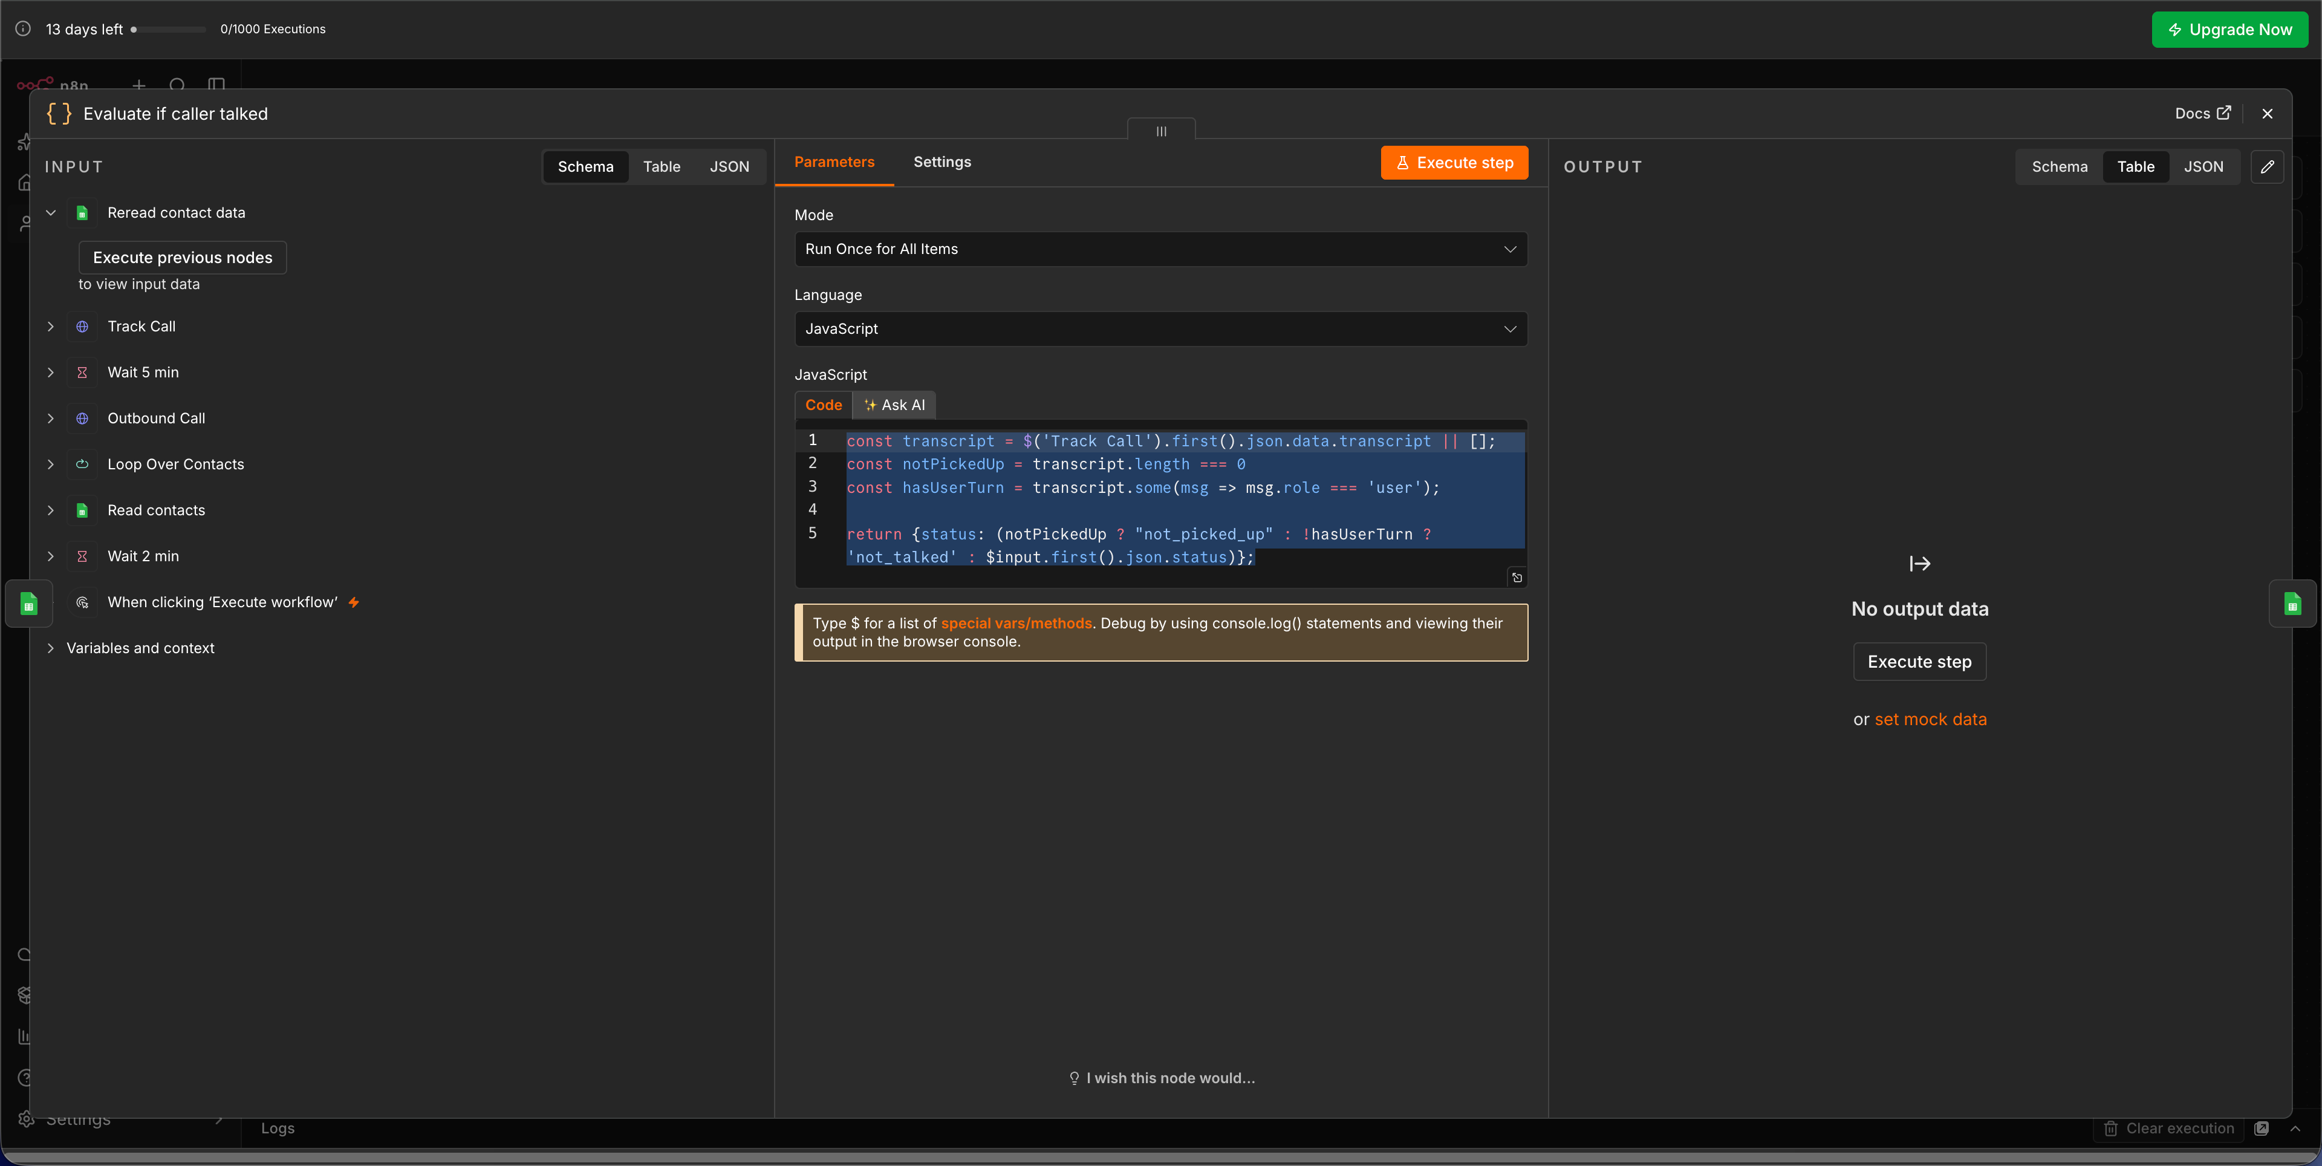This screenshot has height=1166, width=2322.
Task: Click the '0/1000 Executions' text
Action: pyautogui.click(x=273, y=29)
